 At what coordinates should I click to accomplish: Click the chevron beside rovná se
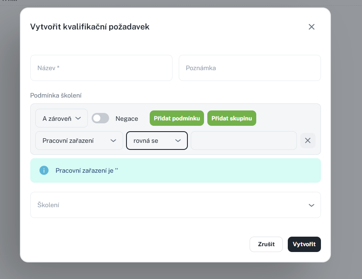(x=178, y=141)
